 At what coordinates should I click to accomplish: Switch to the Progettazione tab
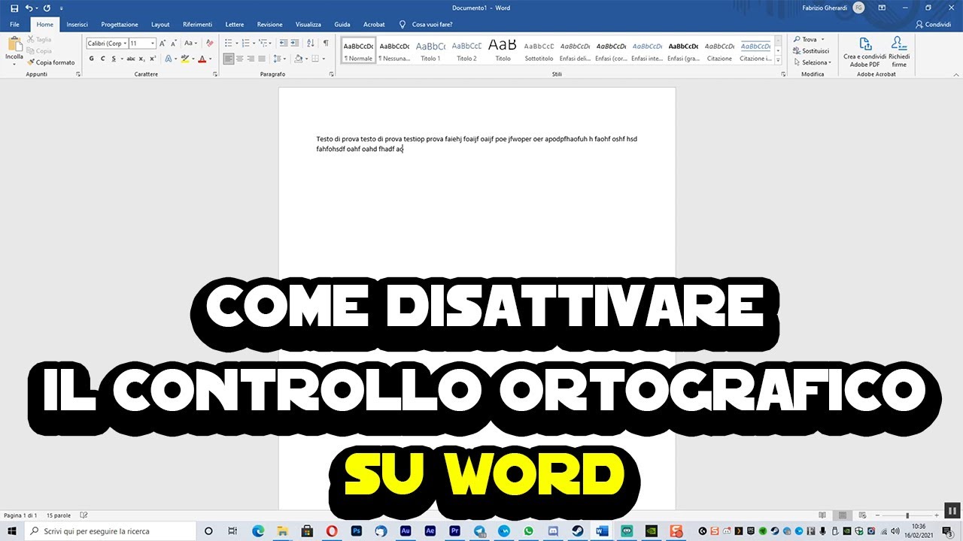(x=120, y=24)
